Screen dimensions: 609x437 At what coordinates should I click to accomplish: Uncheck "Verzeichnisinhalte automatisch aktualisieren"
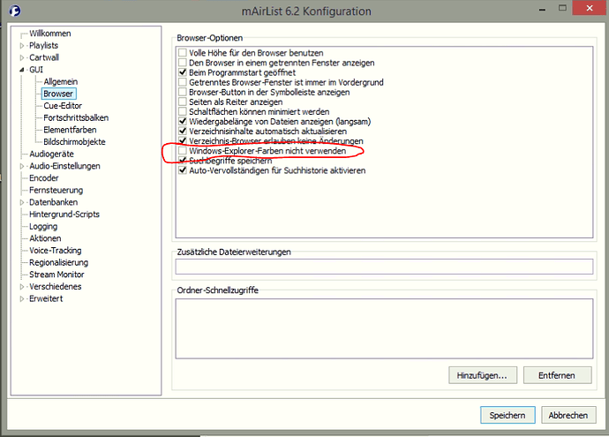pos(183,131)
